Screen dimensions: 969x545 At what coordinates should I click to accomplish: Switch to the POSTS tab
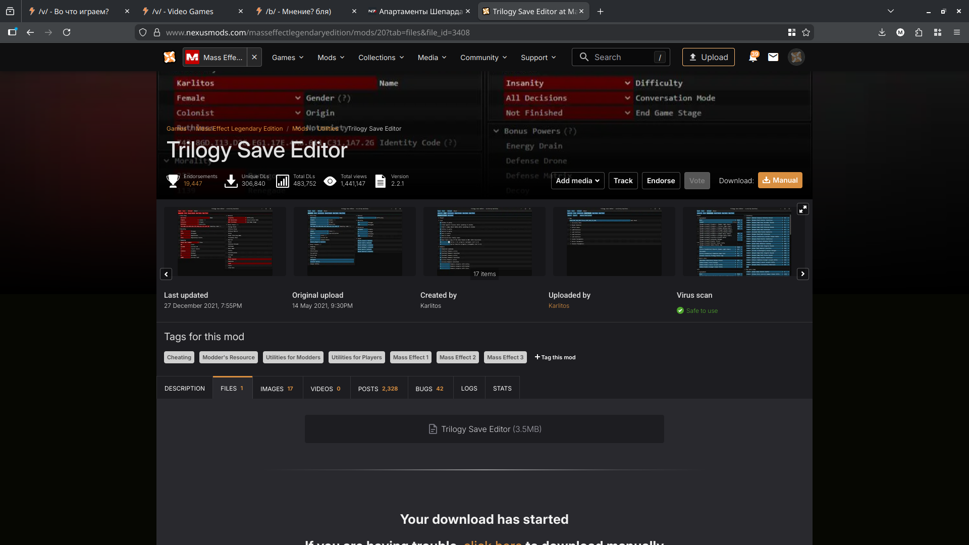378,389
